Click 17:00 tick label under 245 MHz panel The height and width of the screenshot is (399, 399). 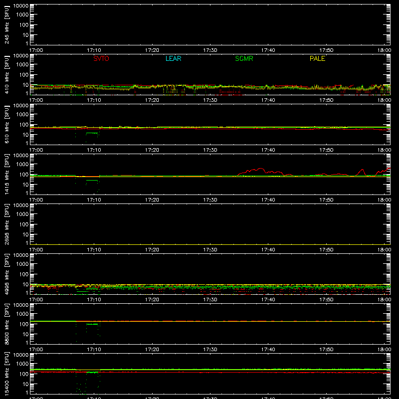coord(36,50)
